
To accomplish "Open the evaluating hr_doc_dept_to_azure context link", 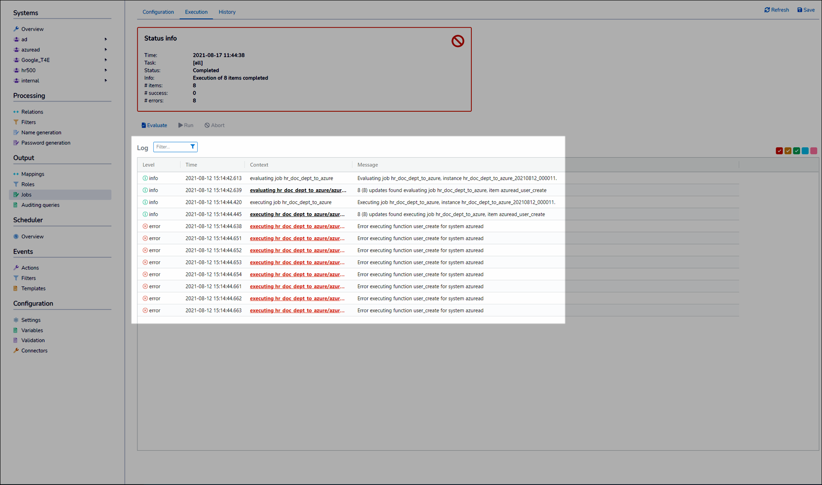I will [x=298, y=190].
